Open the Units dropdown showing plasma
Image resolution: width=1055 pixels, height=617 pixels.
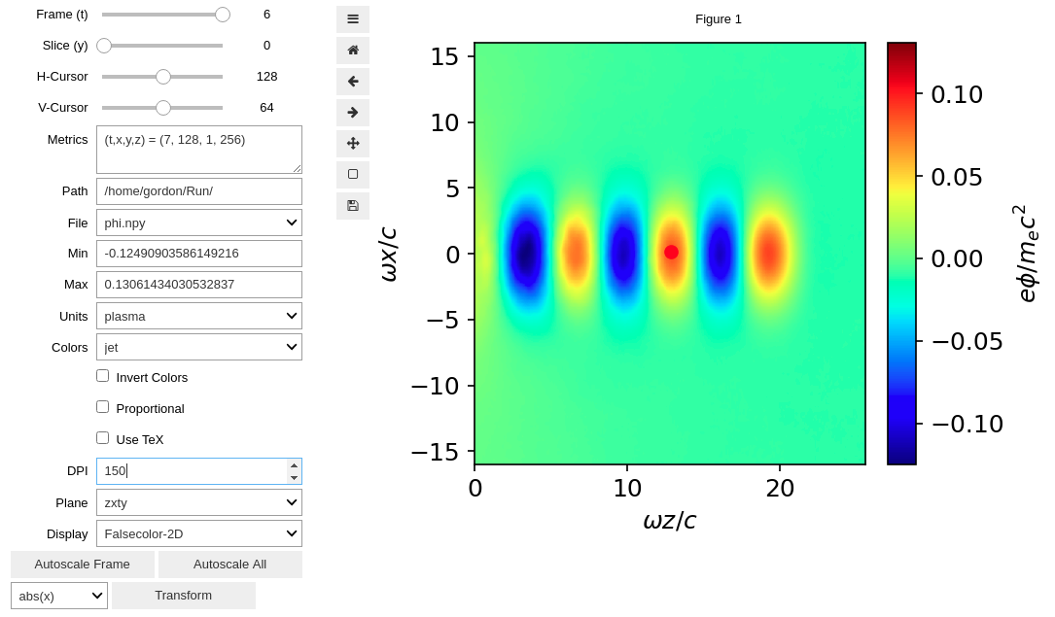point(199,316)
